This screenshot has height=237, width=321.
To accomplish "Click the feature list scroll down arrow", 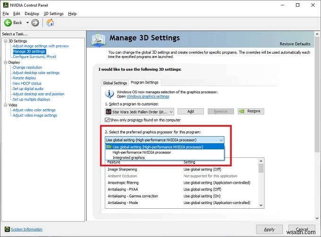I will tap(261, 205).
